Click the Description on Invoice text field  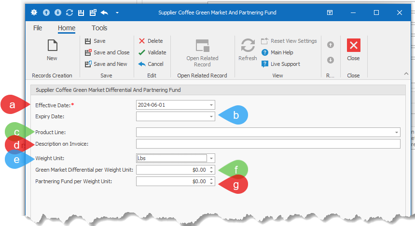coord(268,144)
